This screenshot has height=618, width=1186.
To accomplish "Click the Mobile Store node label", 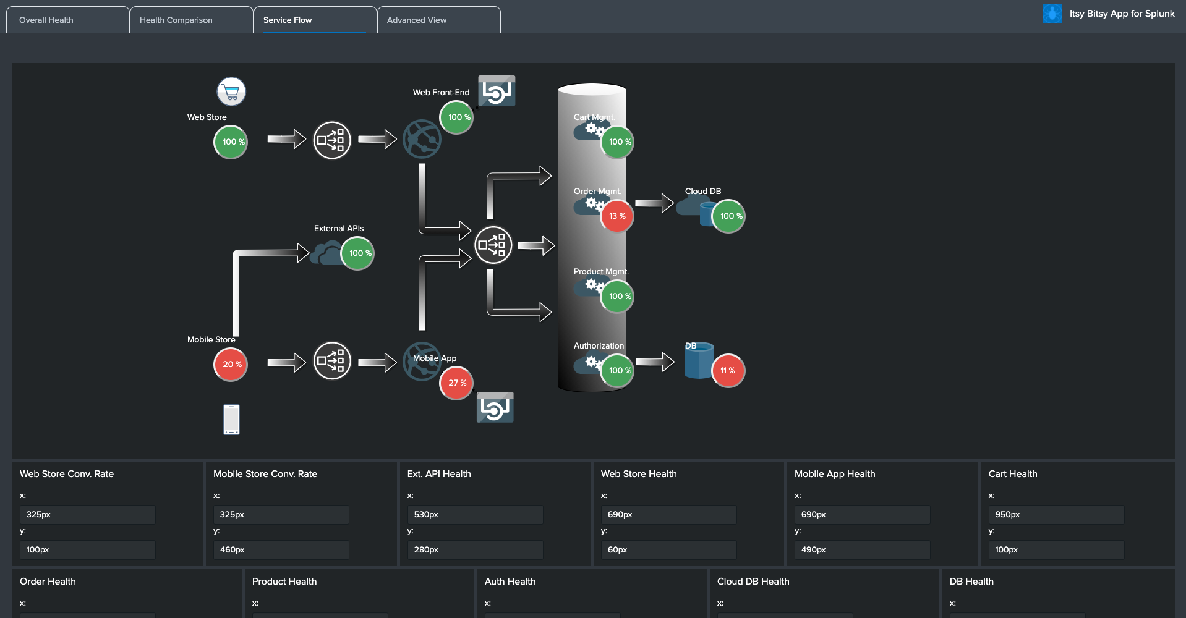I will [211, 340].
